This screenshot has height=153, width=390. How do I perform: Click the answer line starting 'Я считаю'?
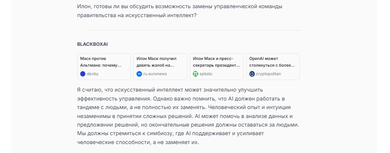(x=170, y=90)
